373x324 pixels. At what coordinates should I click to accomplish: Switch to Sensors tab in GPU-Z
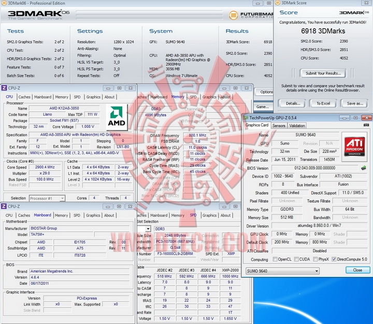279,126
